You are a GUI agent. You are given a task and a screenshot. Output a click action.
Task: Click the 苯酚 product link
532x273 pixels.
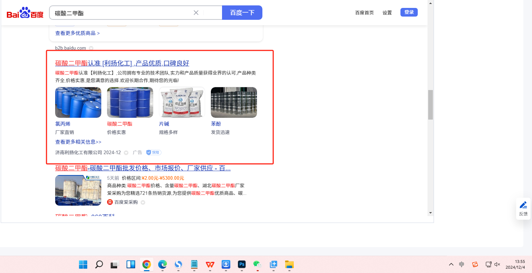[x=216, y=124]
